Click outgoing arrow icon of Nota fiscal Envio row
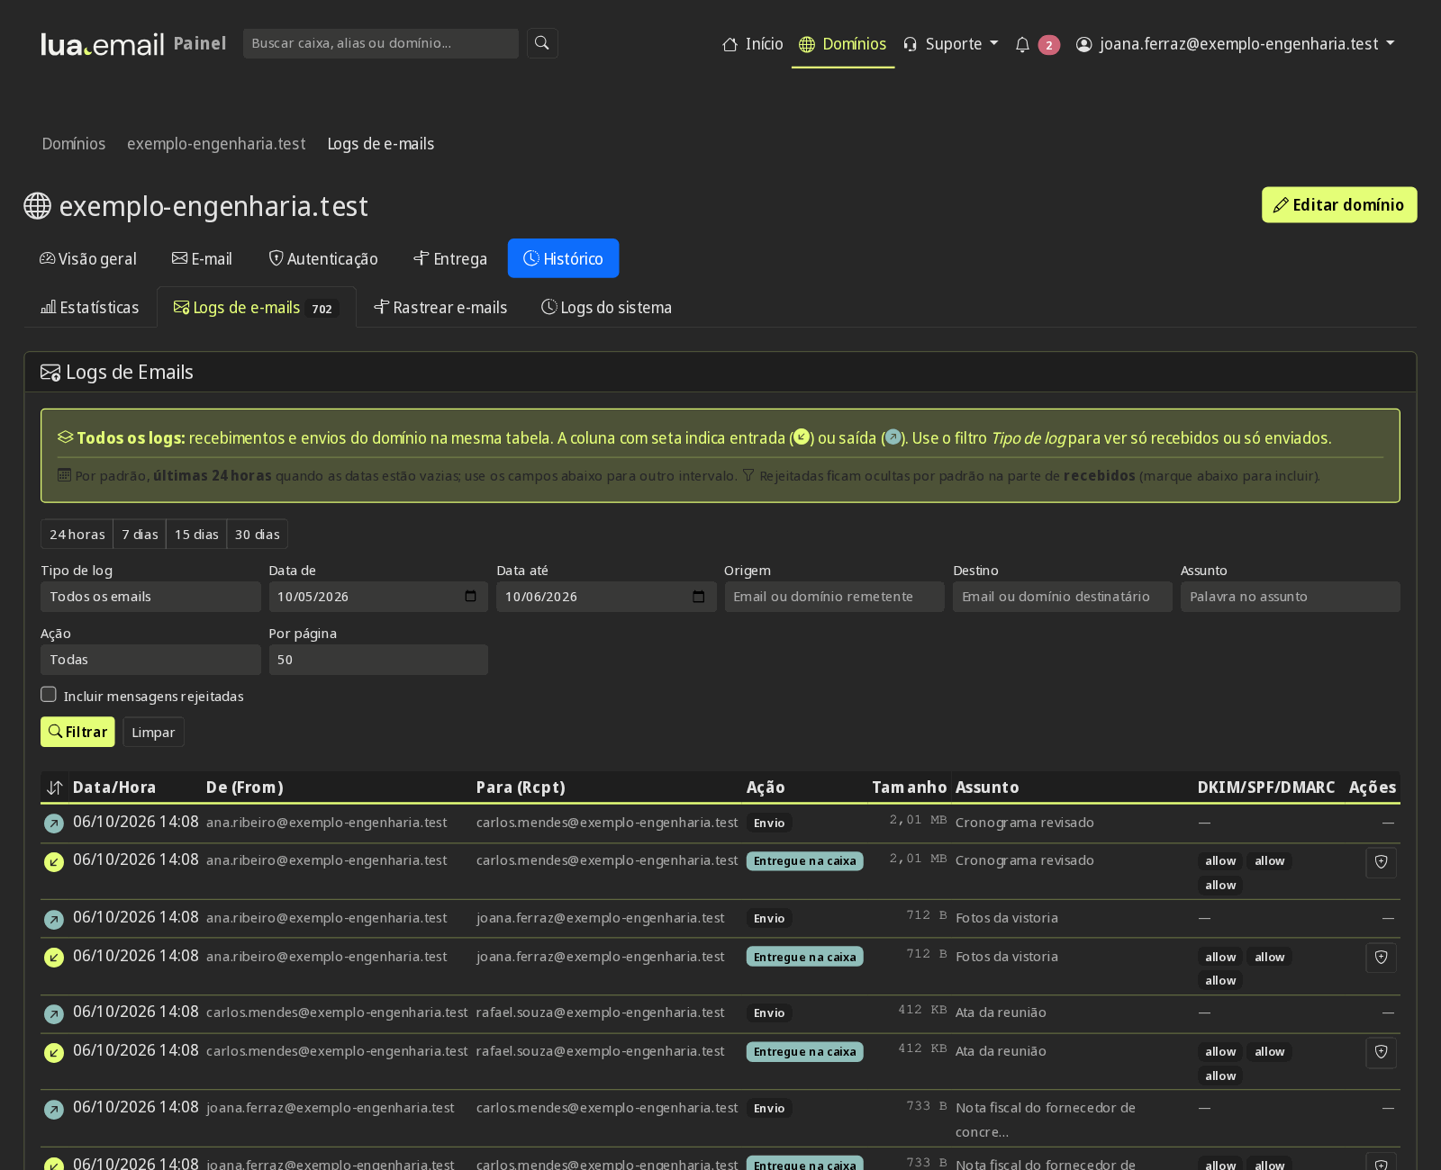 point(54,1109)
